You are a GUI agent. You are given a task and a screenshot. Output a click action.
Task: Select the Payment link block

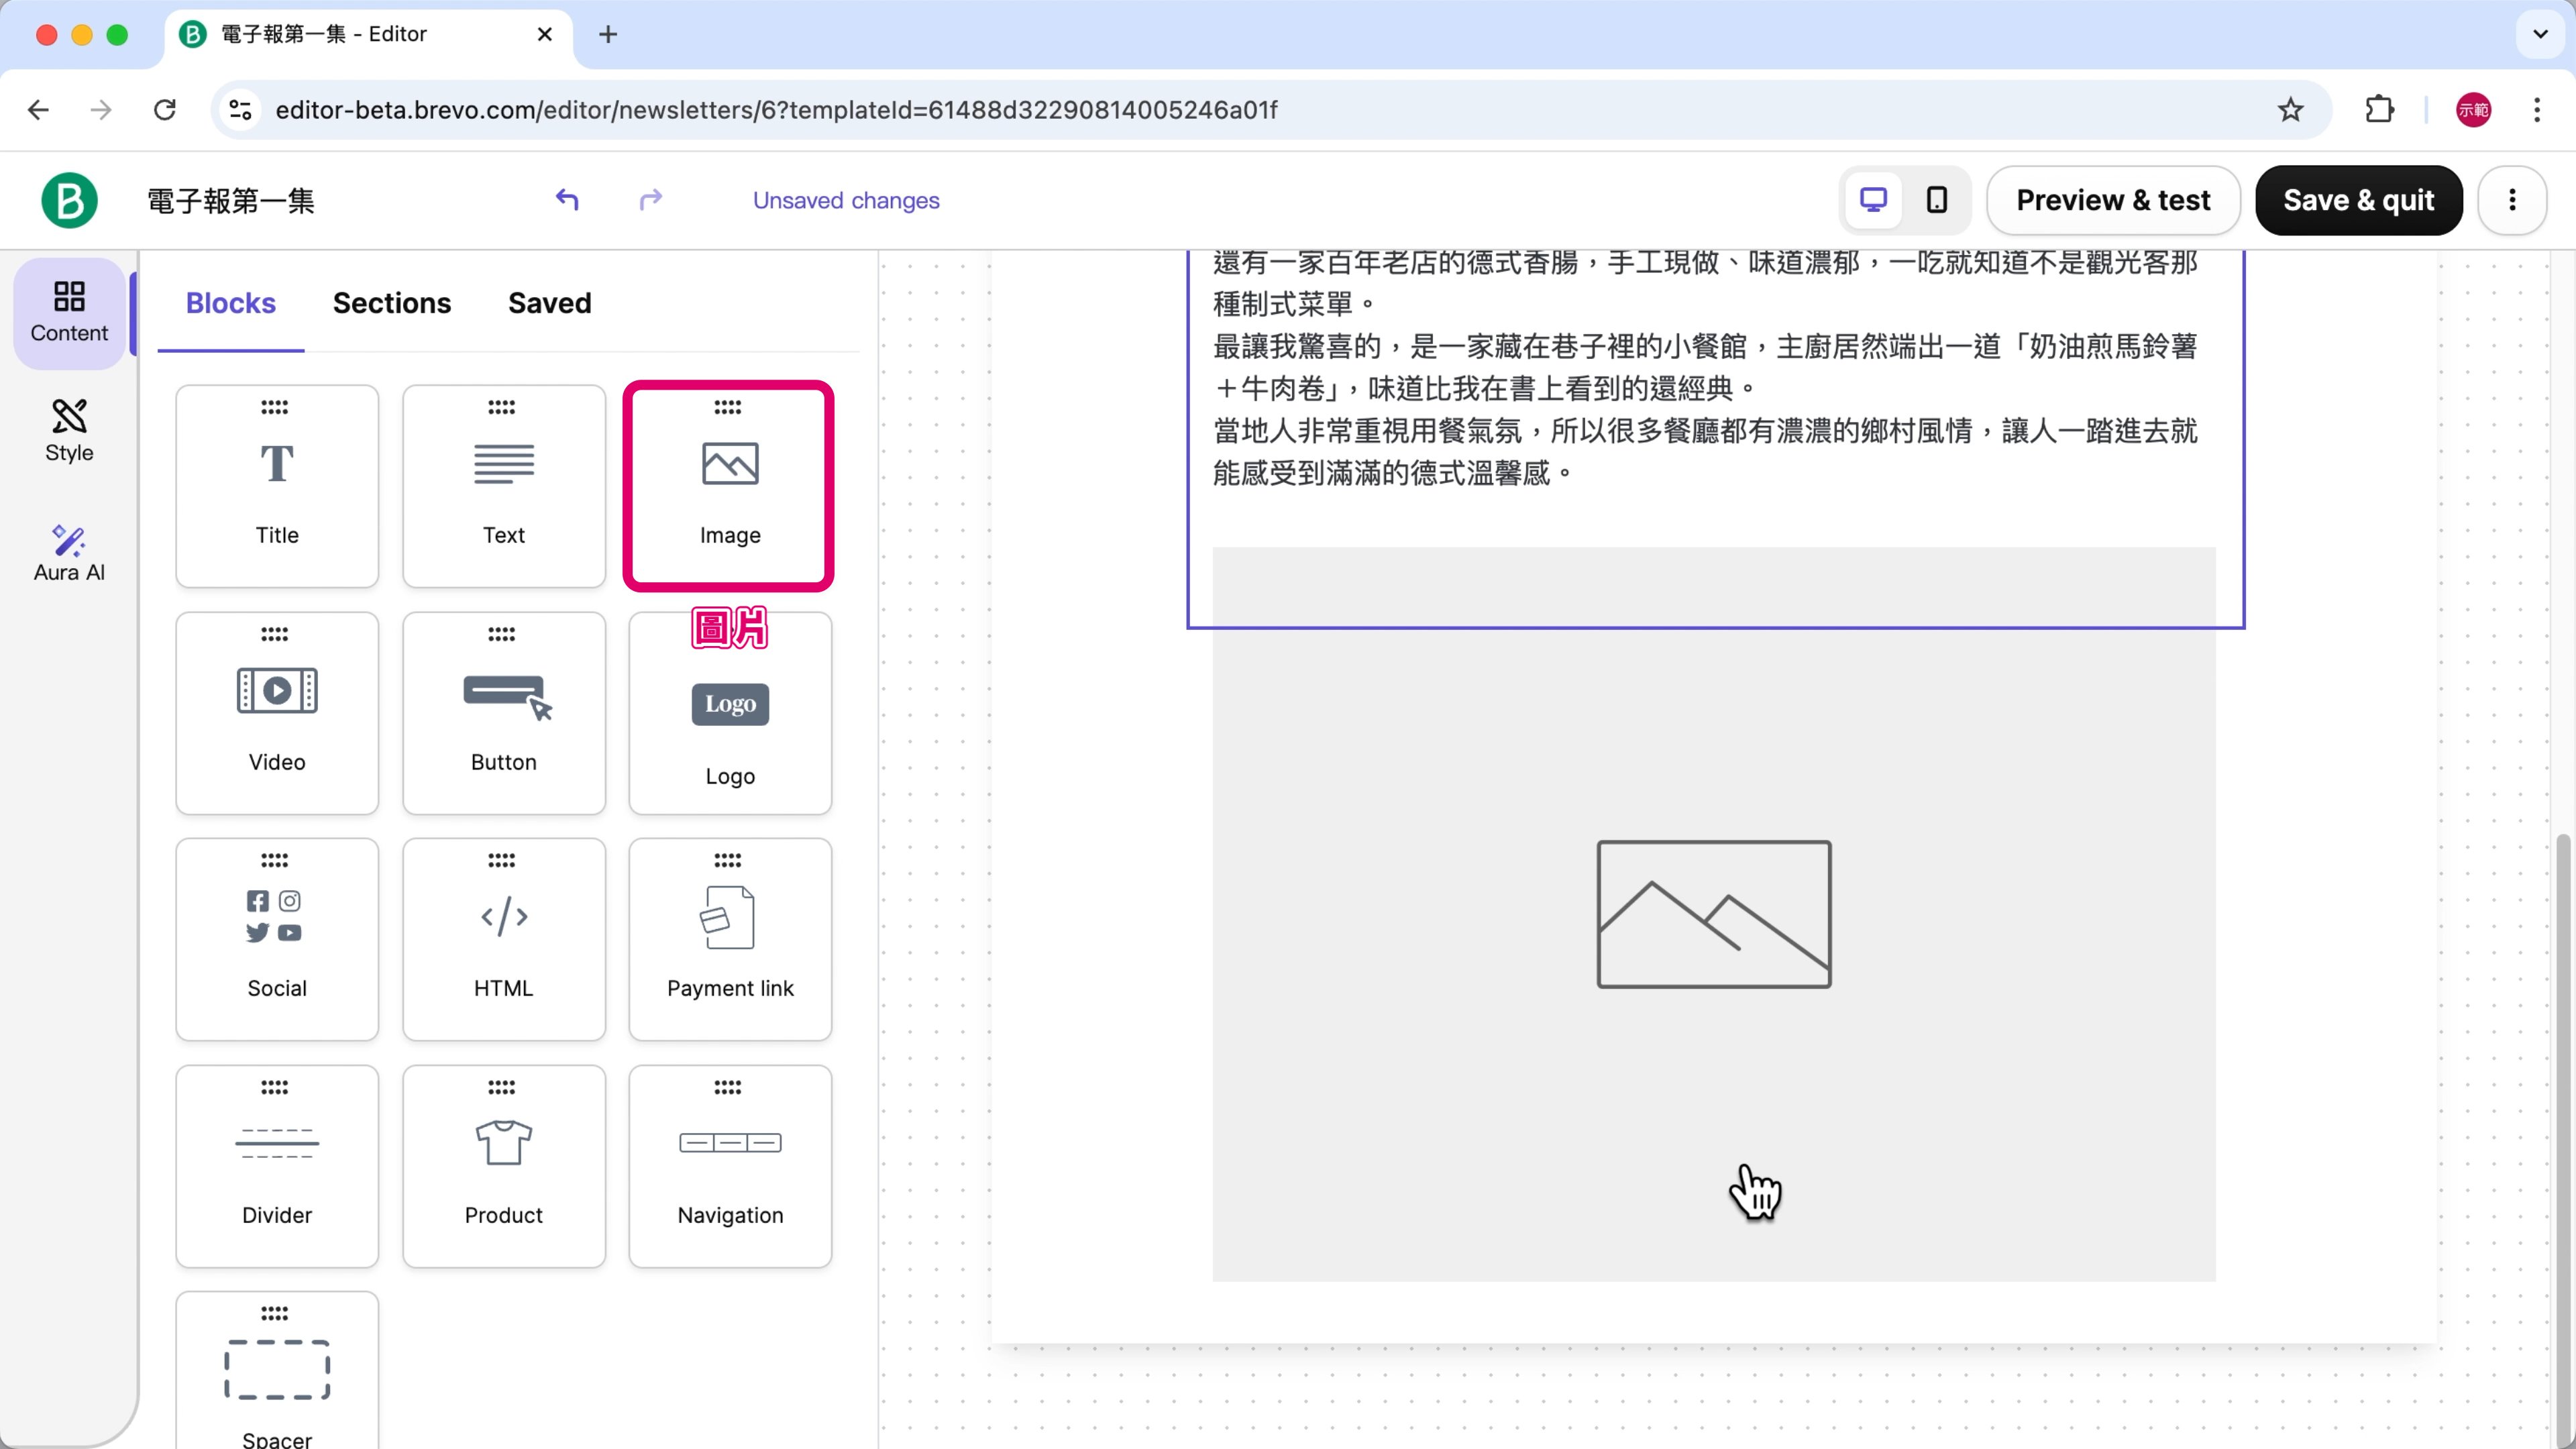pos(729,938)
